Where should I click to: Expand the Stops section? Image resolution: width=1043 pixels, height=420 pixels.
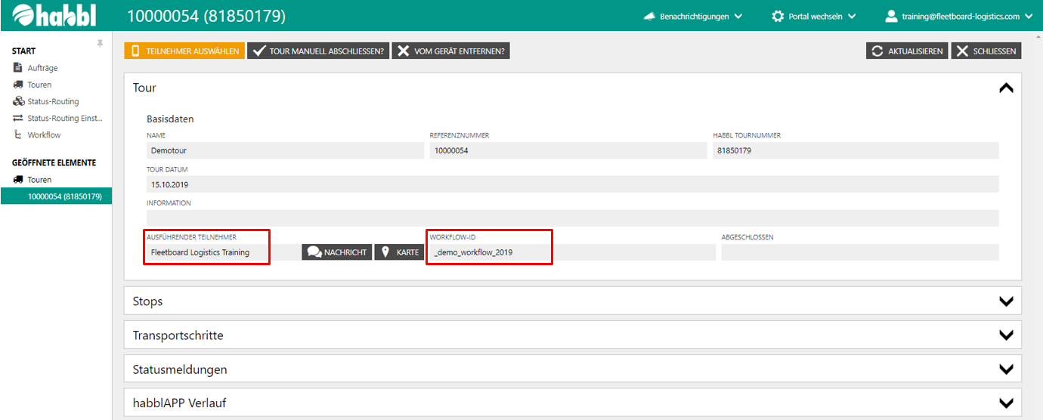(1005, 301)
